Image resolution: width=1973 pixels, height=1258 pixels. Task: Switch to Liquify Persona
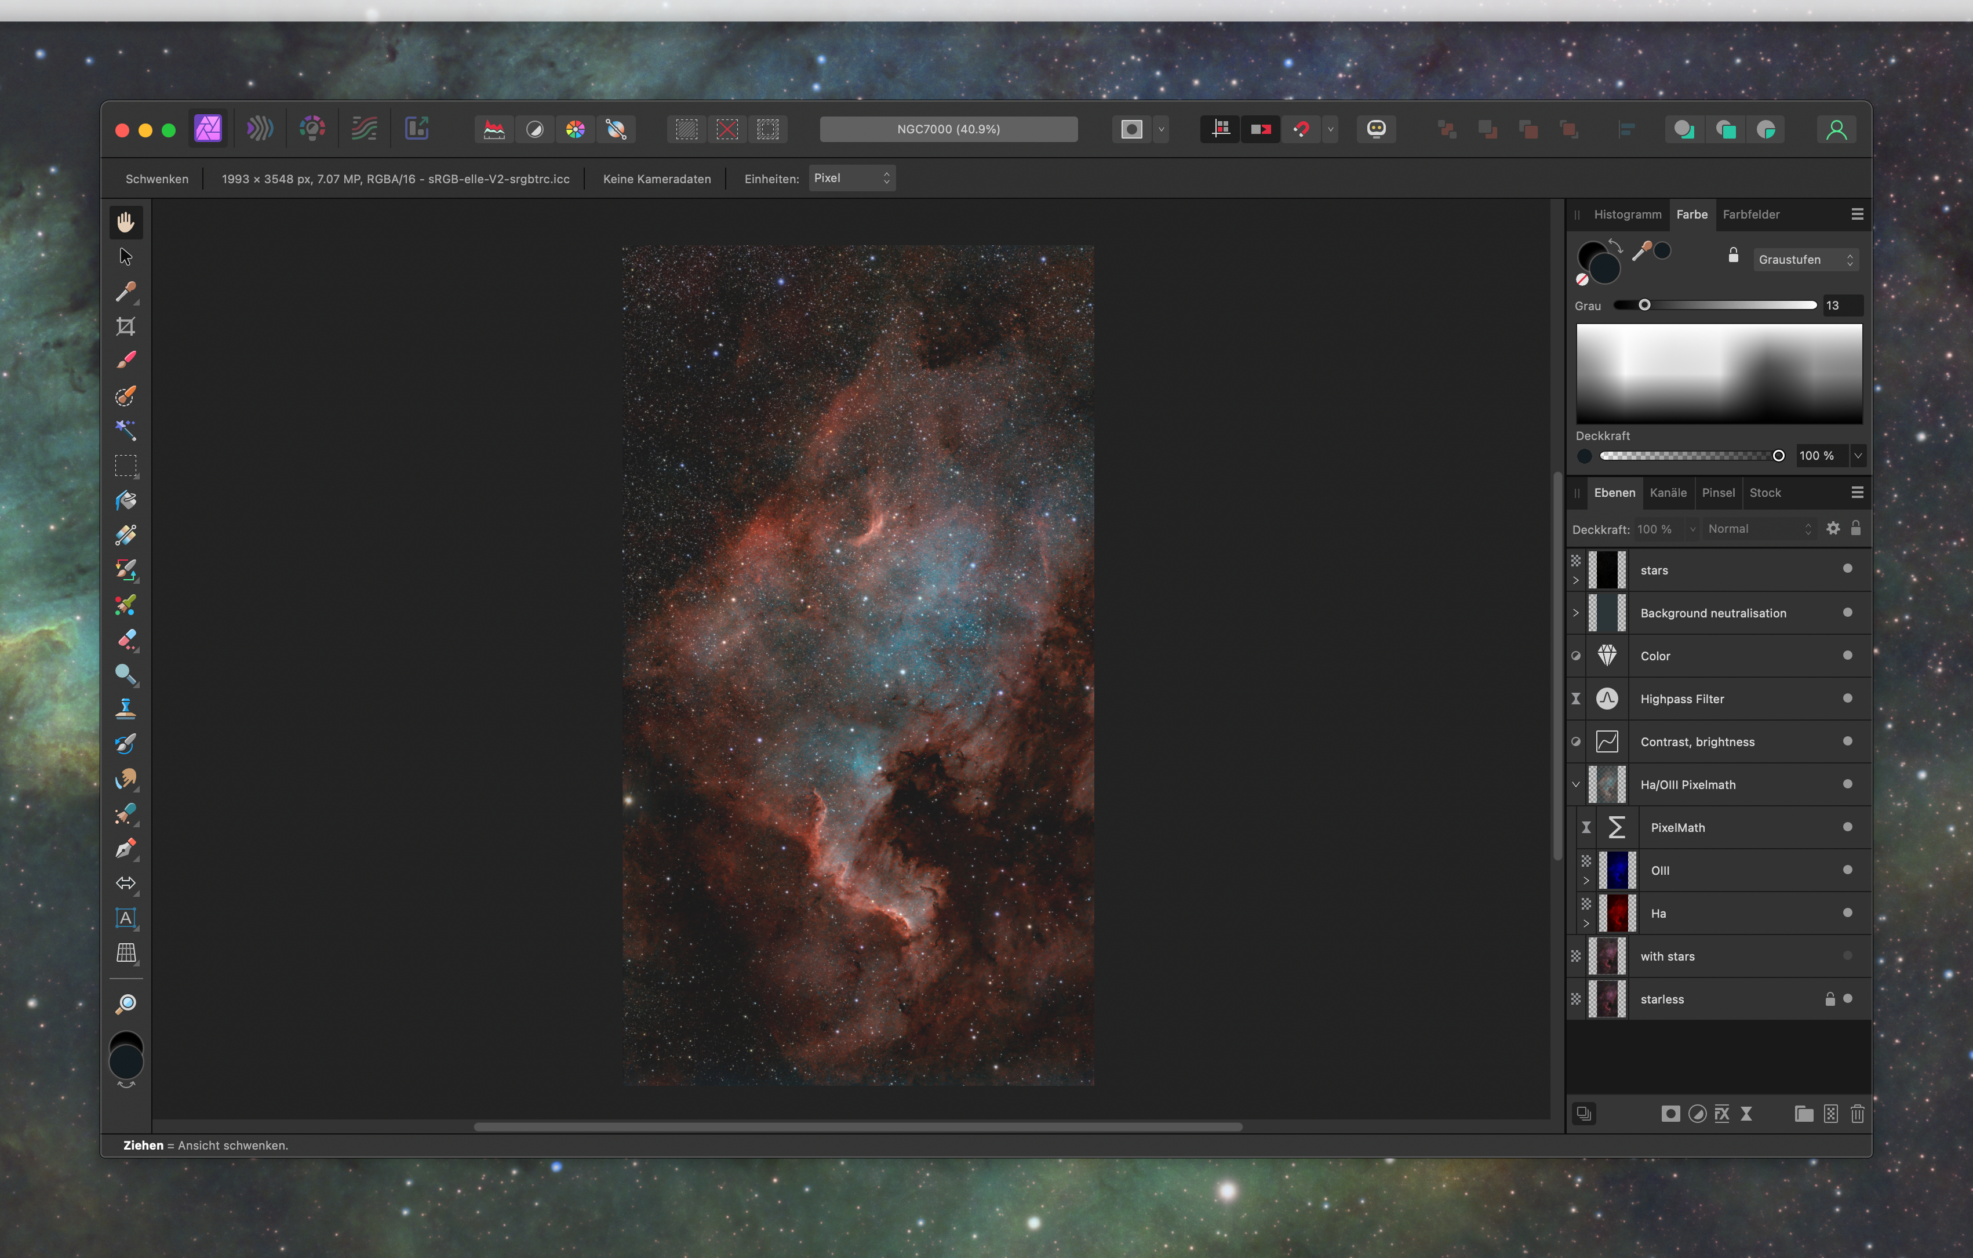coord(260,129)
